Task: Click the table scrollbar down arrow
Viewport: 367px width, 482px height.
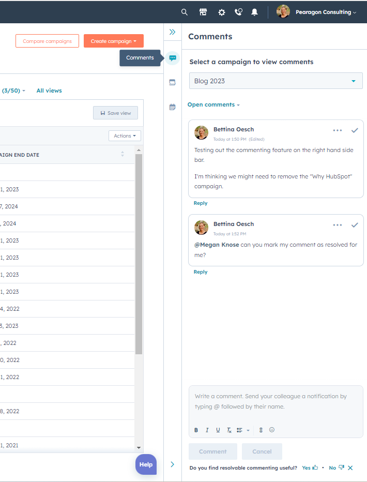Action: point(139,448)
